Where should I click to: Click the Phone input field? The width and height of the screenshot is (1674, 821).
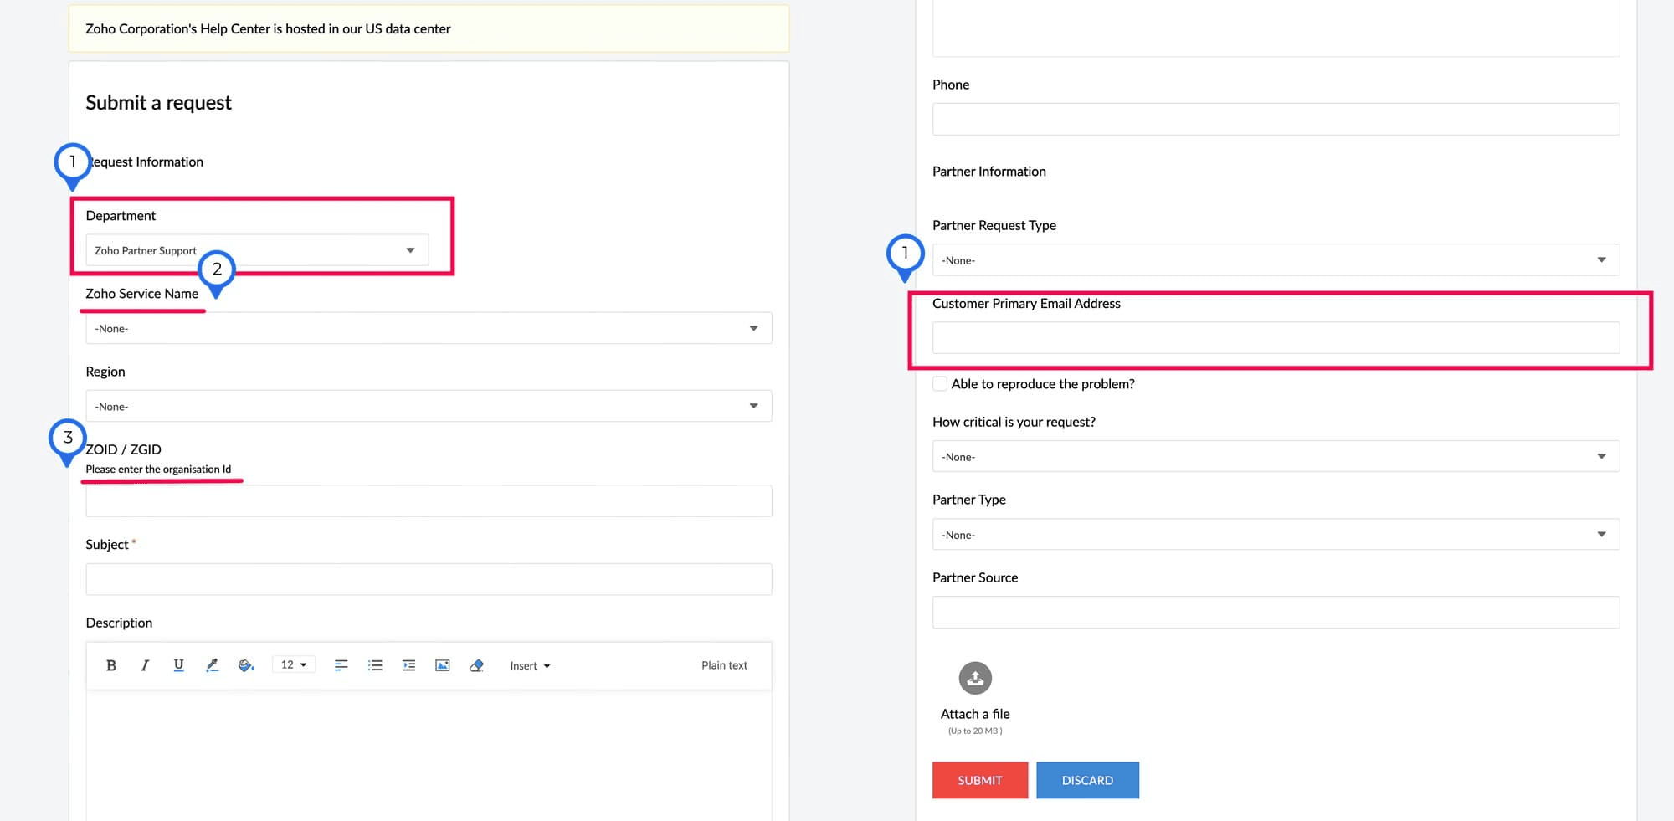tap(1276, 119)
